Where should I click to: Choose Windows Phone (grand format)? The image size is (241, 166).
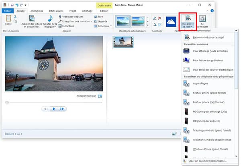(208, 149)
